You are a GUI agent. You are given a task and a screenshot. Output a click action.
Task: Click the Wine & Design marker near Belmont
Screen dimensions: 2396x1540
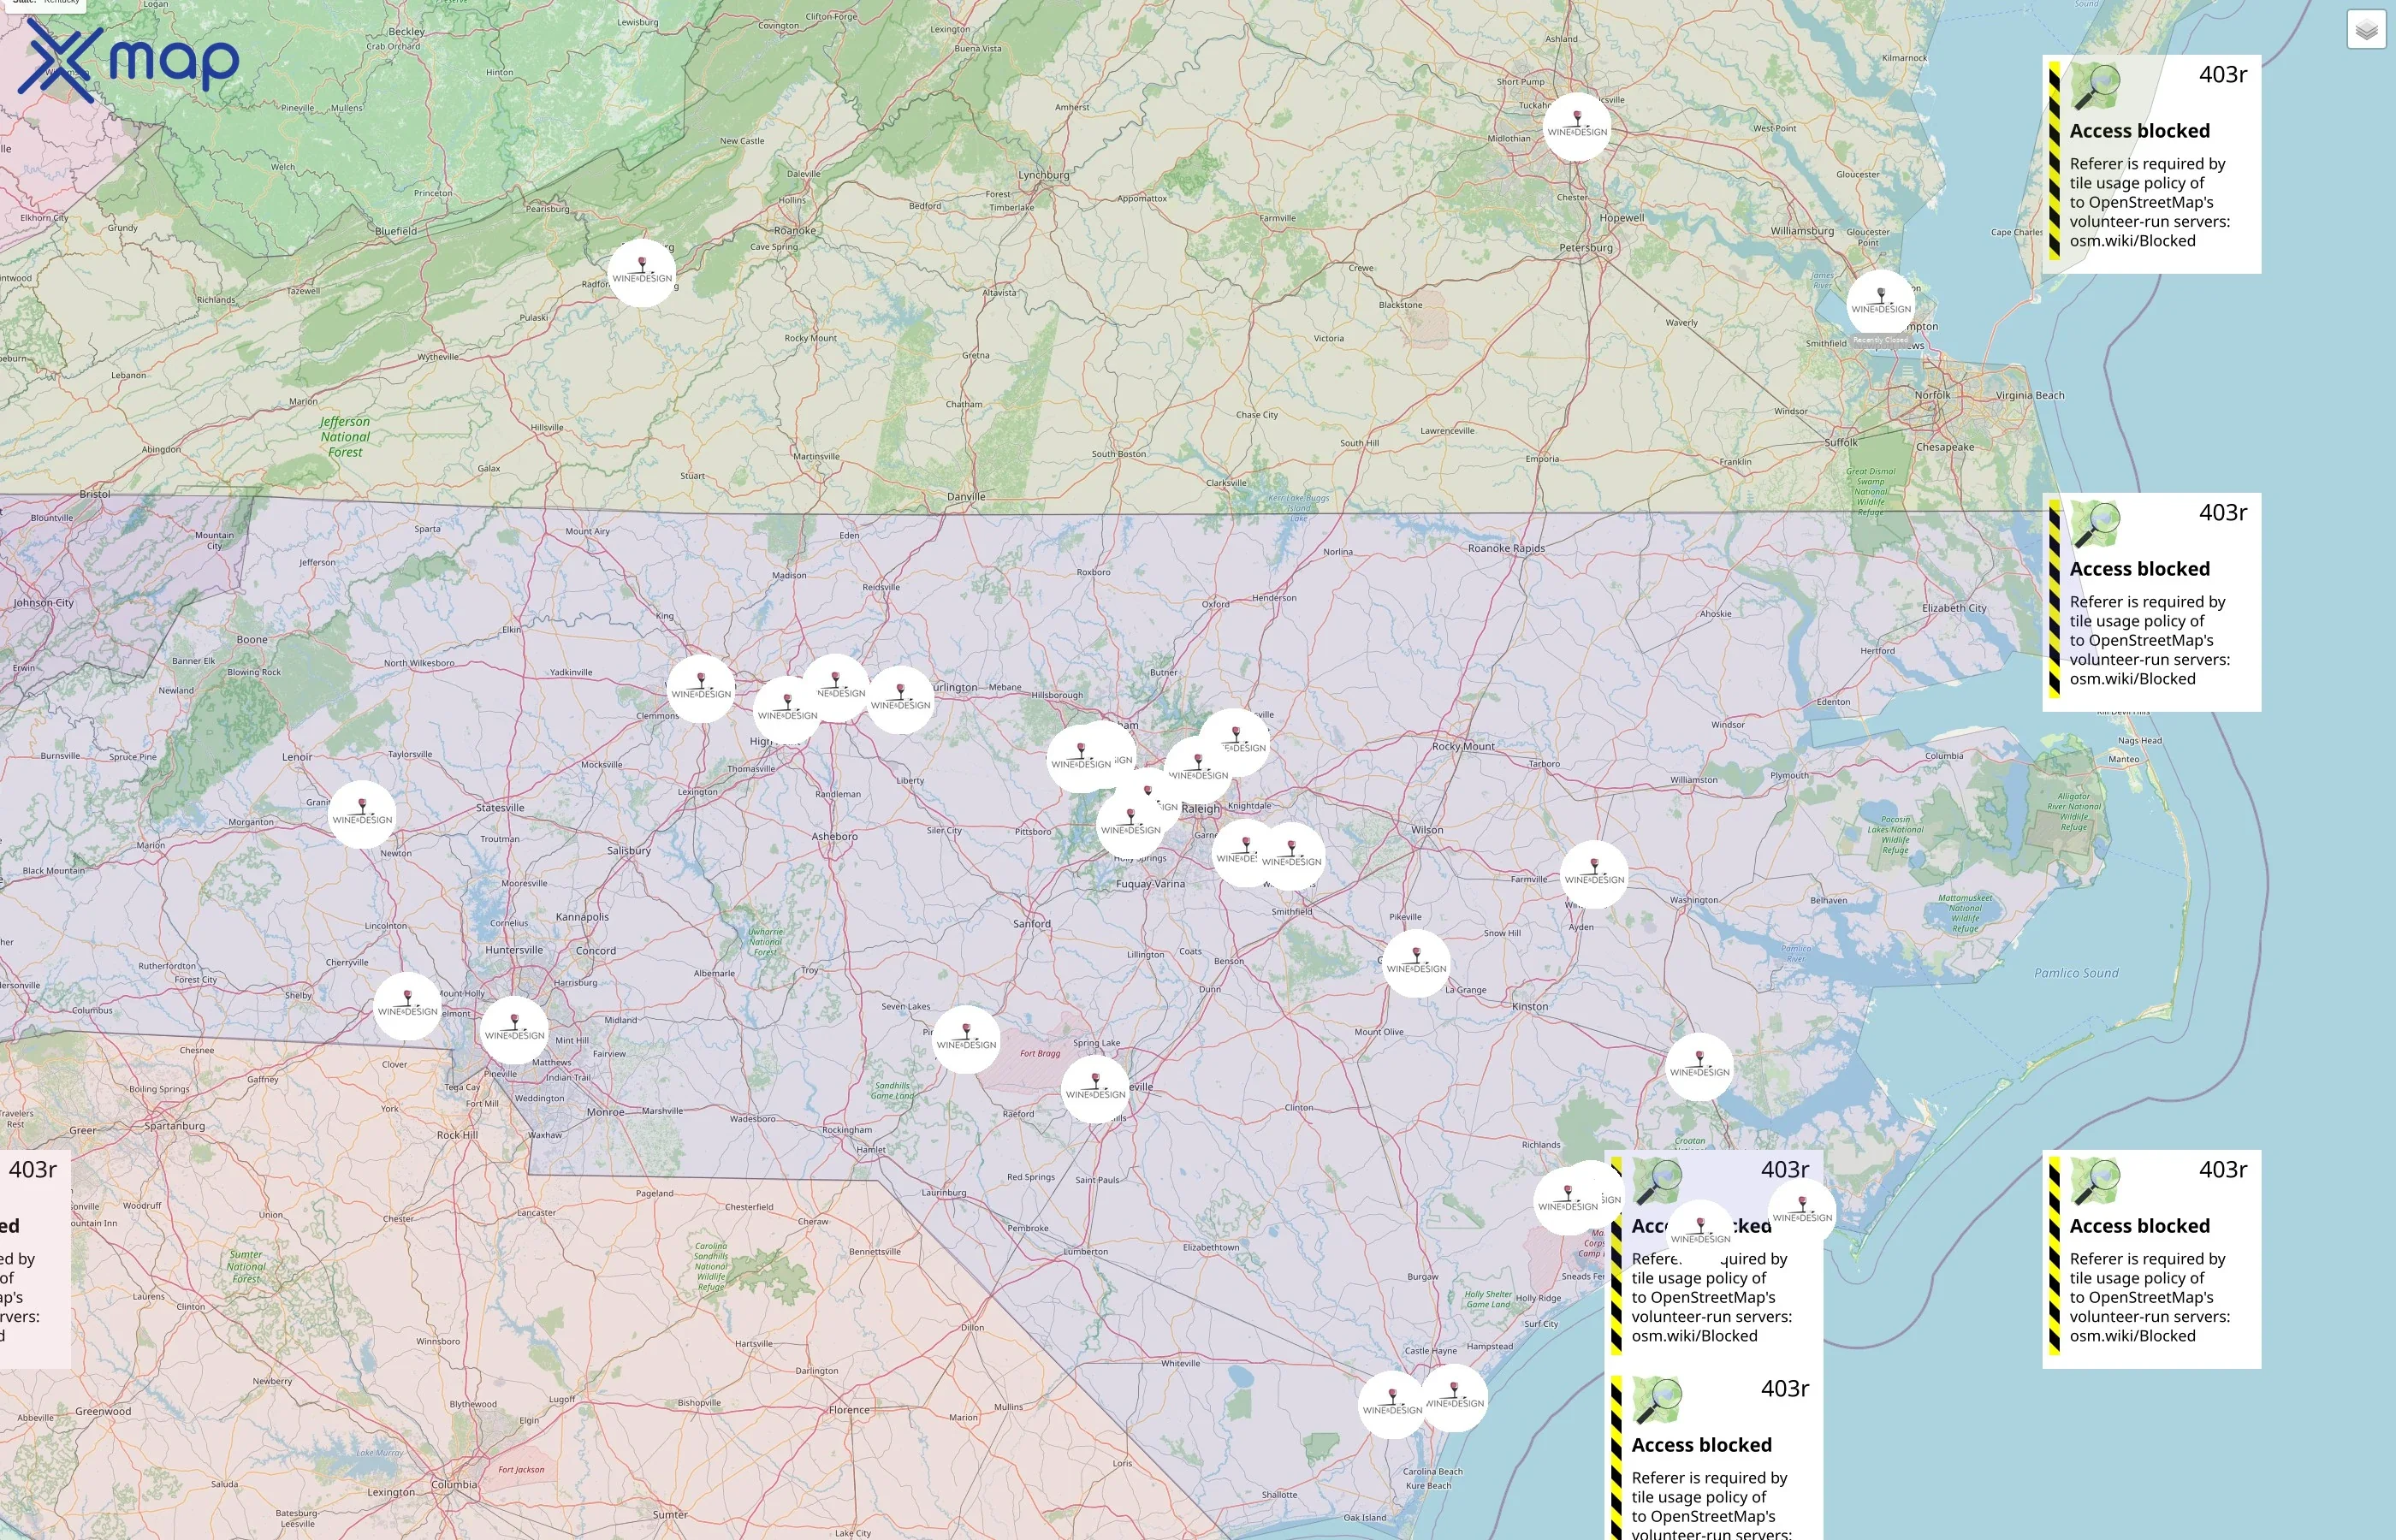point(407,1006)
